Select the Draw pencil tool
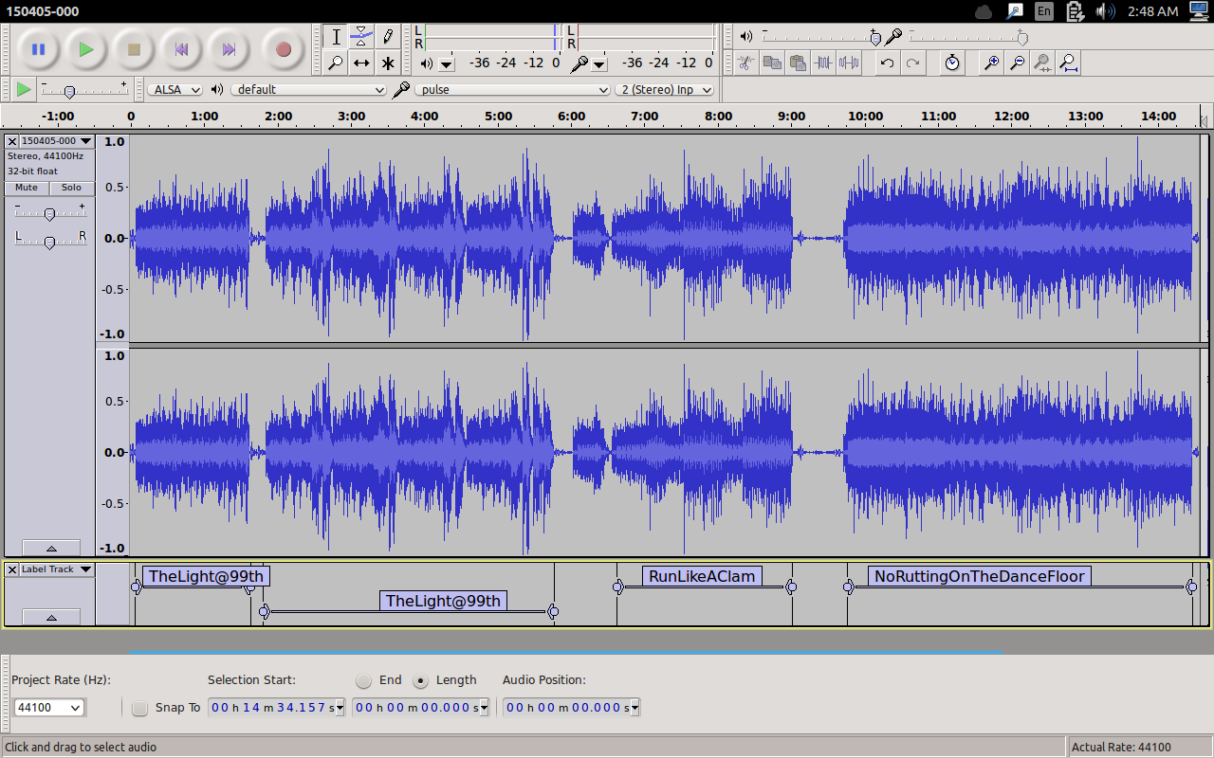1214x758 pixels. click(x=388, y=37)
